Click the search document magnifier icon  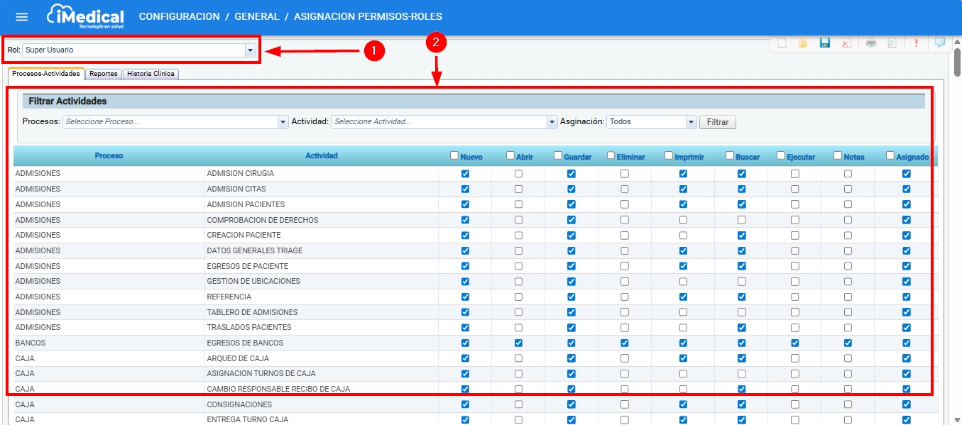[891, 43]
